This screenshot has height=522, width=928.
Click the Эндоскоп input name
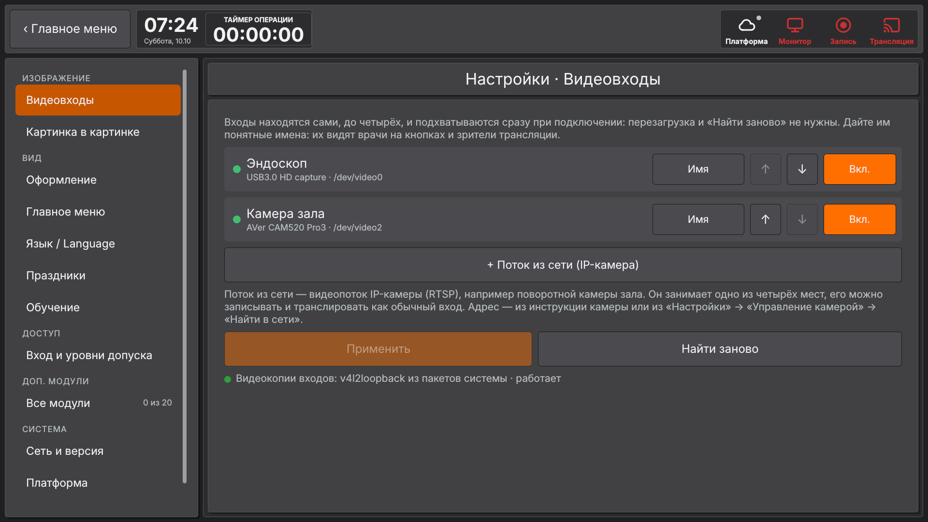point(276,163)
